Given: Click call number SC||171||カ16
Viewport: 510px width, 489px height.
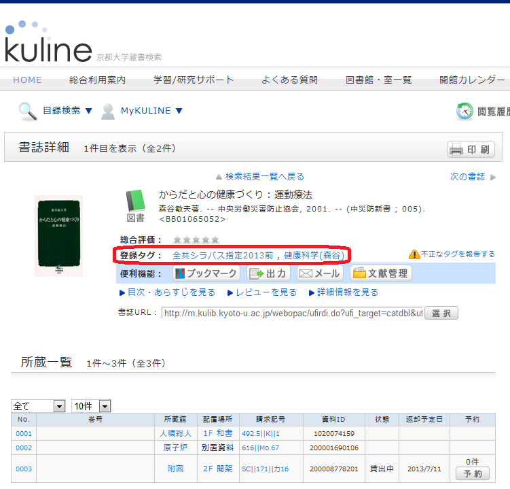Looking at the screenshot, I should 265,469.
